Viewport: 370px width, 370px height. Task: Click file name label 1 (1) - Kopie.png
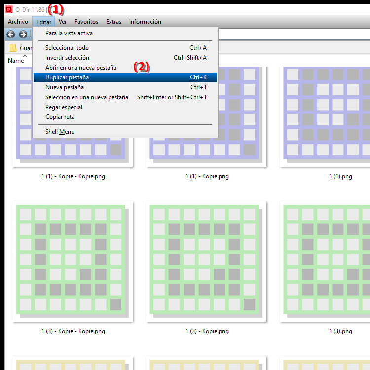pyautogui.click(x=207, y=176)
